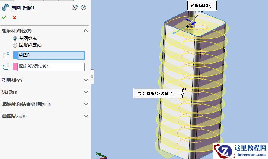The width and height of the screenshot is (268, 159).
Task: Collapse the 轮廓和路径(P) section
Action: point(86,31)
